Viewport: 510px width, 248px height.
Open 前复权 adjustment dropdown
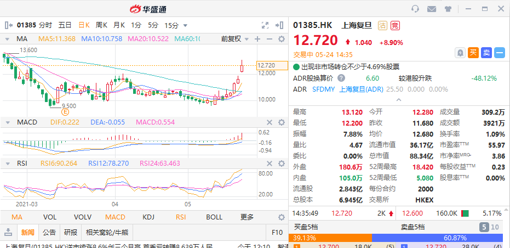point(234,39)
